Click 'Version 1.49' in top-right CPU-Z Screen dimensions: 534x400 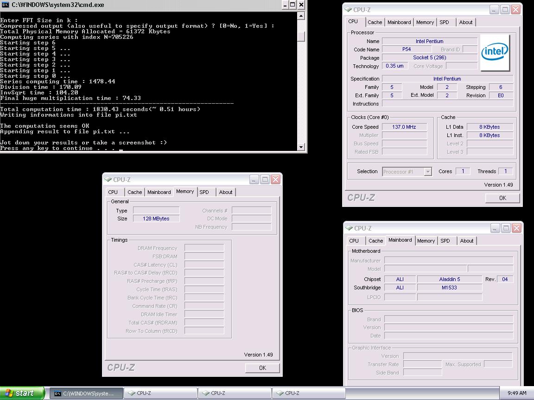(498, 185)
